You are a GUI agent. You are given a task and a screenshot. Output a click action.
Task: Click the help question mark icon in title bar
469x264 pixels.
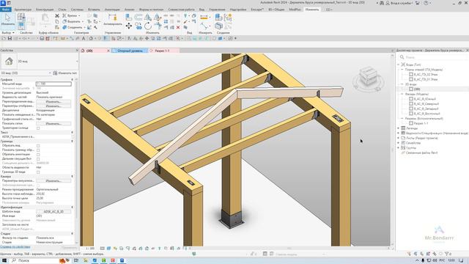[x=426, y=3]
